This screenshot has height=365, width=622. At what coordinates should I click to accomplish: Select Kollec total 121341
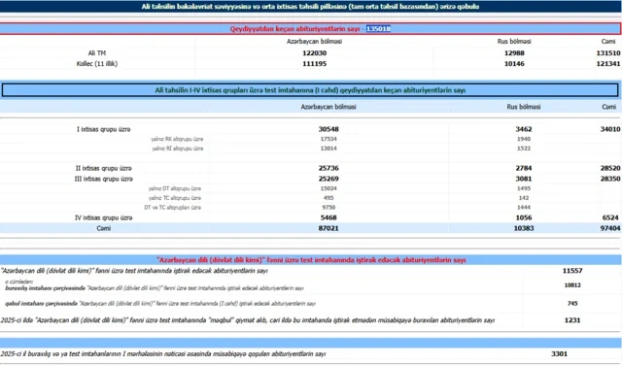point(608,63)
